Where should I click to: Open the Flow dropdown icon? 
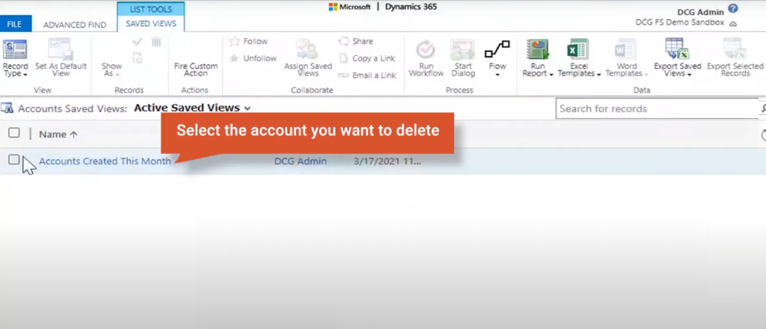(497, 49)
